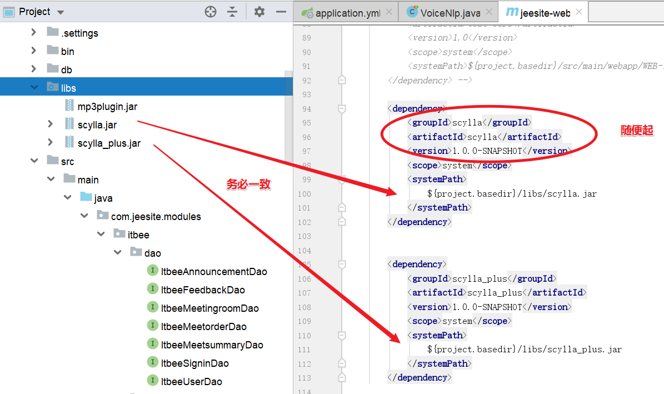
Task: Hide the Project panel with minimize dash
Action: pyautogui.click(x=281, y=12)
